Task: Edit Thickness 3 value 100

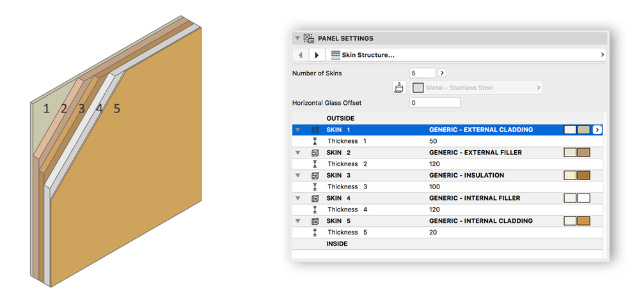Action: (x=434, y=187)
